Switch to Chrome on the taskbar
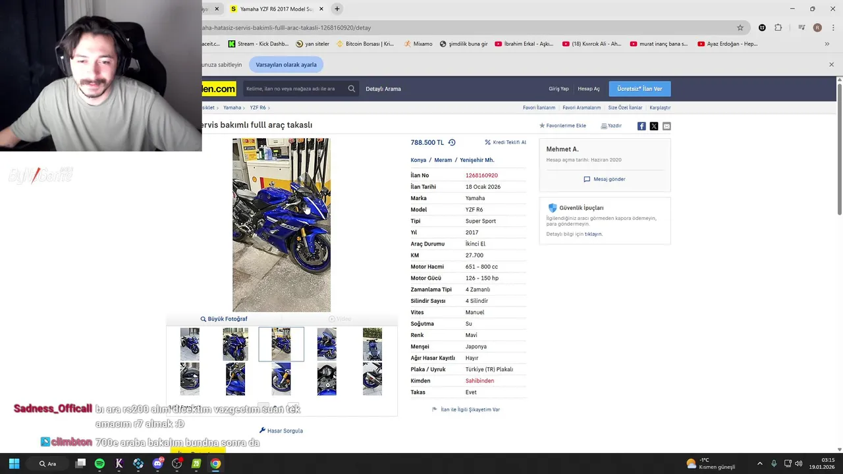843x474 pixels. pyautogui.click(x=215, y=463)
